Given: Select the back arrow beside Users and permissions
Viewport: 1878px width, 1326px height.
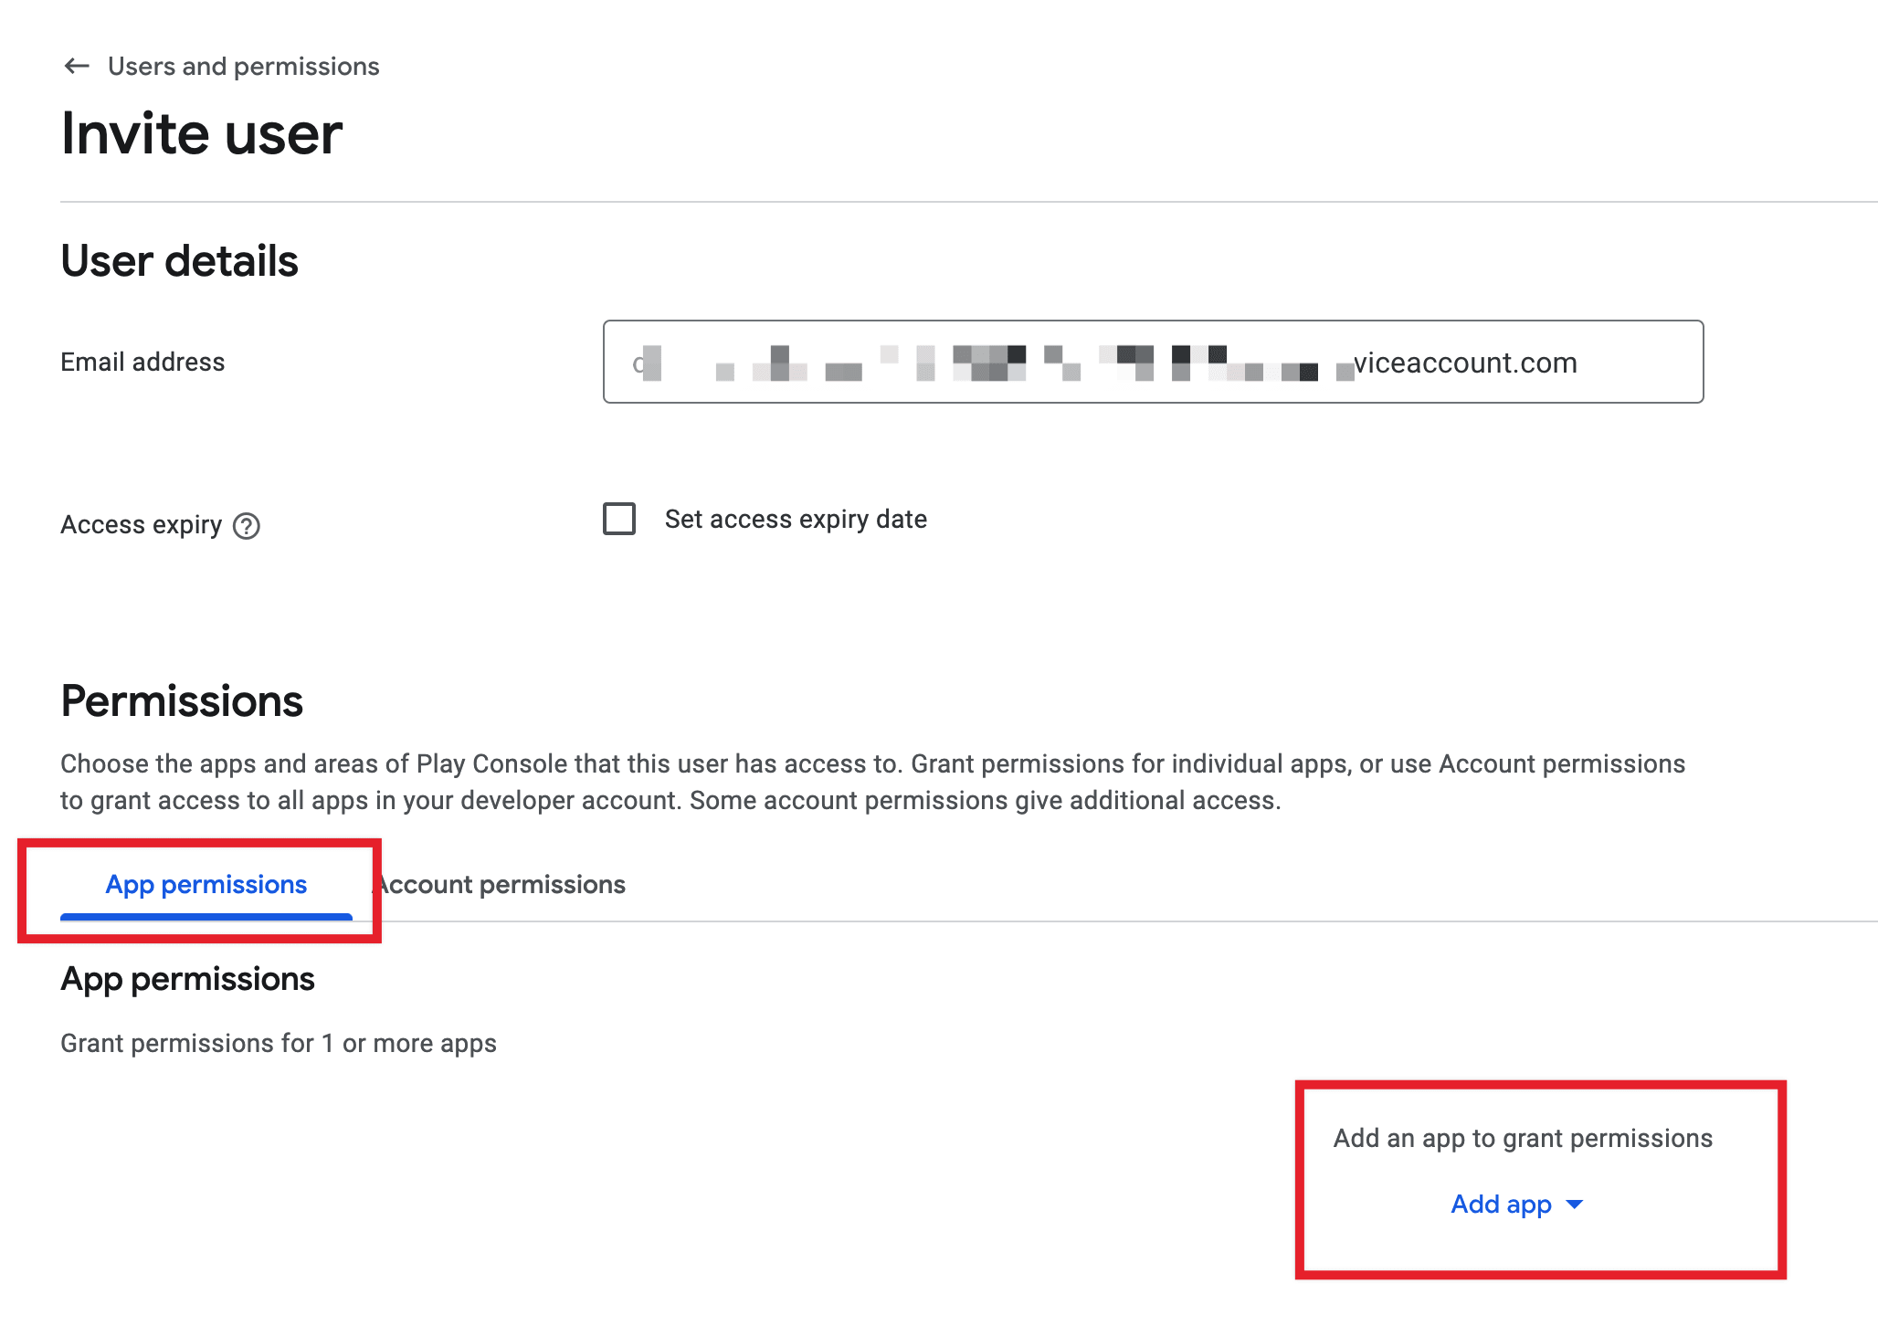Looking at the screenshot, I should pos(78,65).
